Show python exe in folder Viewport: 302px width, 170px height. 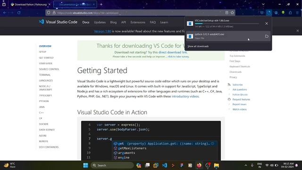[x=267, y=36]
